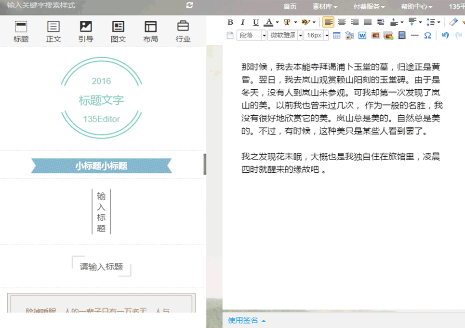This screenshot has width=465, height=328.
Task: Insert a special character with omega icon
Action: [x=427, y=35]
